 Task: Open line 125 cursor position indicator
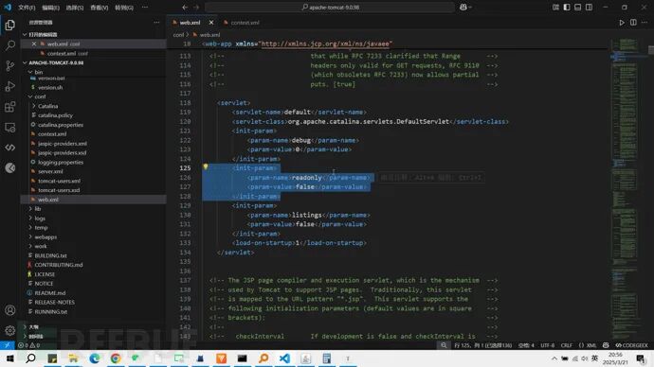point(483,345)
